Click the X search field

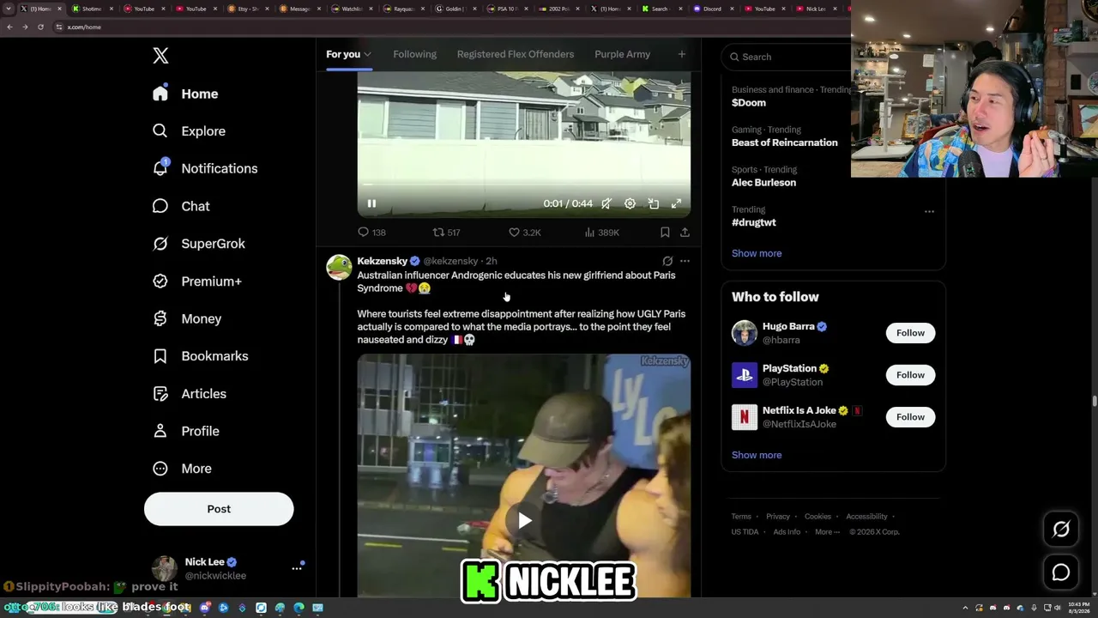tap(789, 57)
